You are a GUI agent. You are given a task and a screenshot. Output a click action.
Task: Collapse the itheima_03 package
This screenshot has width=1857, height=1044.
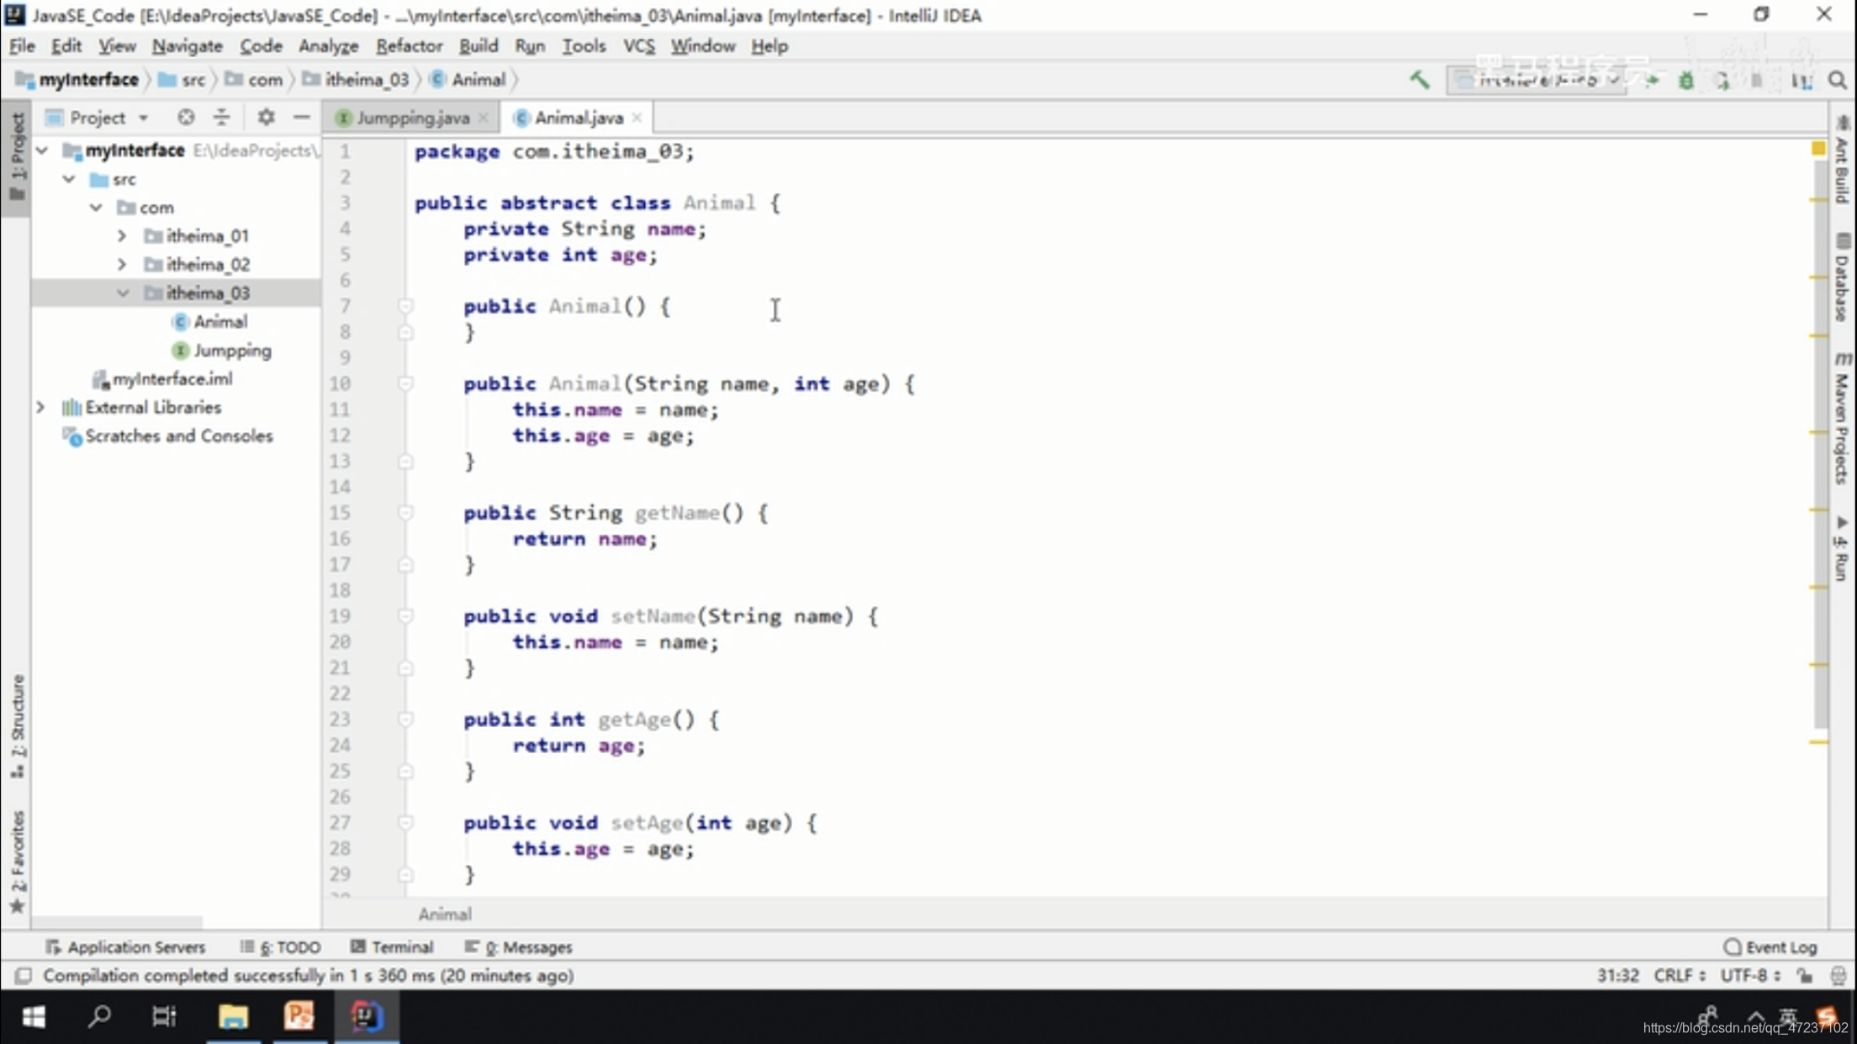[123, 293]
